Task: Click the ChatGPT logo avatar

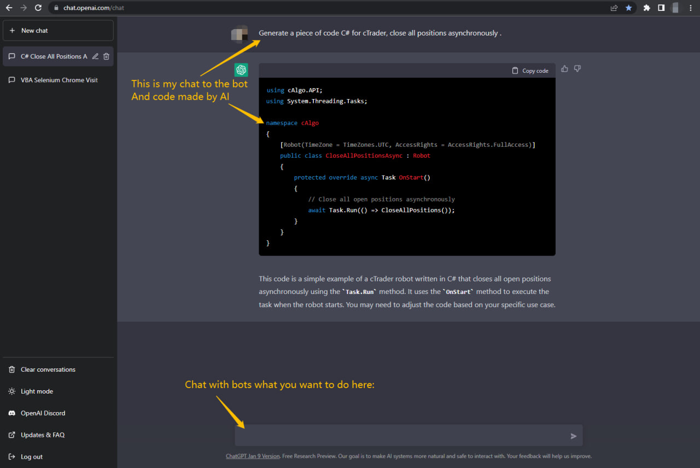Action: (x=241, y=70)
